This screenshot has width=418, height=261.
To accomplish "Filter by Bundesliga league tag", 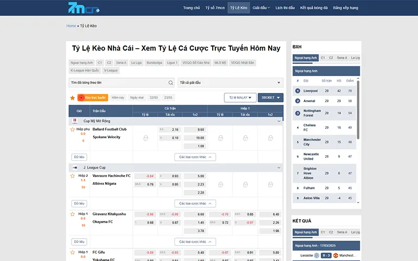I will click(x=154, y=63).
